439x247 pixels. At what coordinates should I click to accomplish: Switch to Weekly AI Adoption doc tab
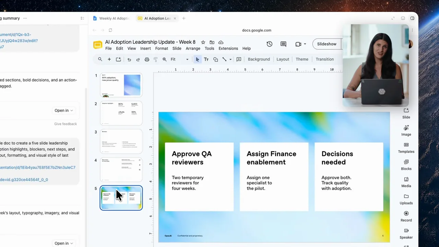tap(112, 18)
